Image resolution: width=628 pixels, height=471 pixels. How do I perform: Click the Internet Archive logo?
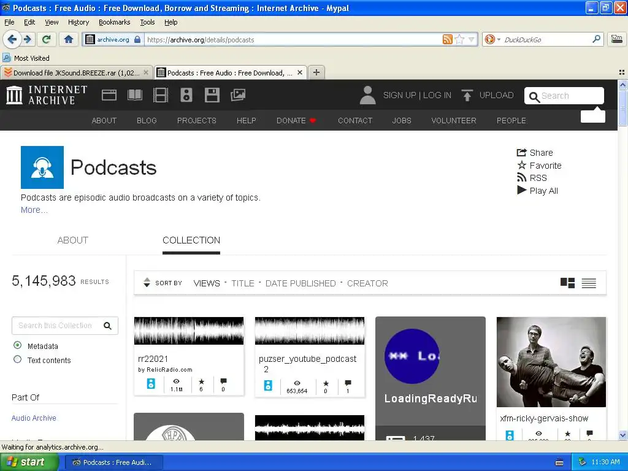tap(47, 95)
